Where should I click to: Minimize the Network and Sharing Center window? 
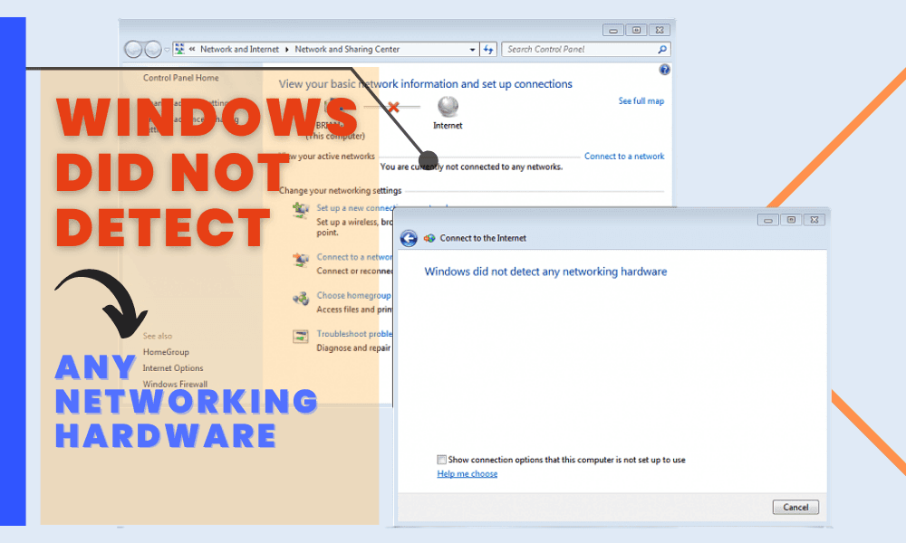point(613,30)
